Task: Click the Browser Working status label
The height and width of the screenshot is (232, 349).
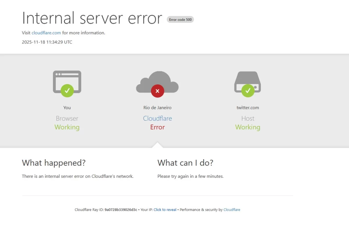Action: click(67, 123)
